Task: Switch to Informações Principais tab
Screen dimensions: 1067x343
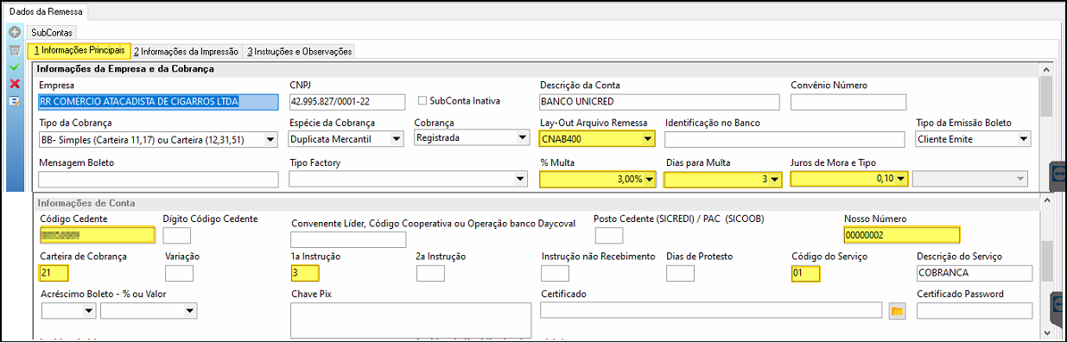Action: tap(79, 51)
